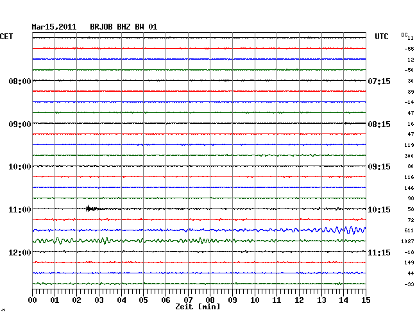This screenshot has width=417, height=317.
Task: Click the 07 minute axis label
Action: coord(188,300)
